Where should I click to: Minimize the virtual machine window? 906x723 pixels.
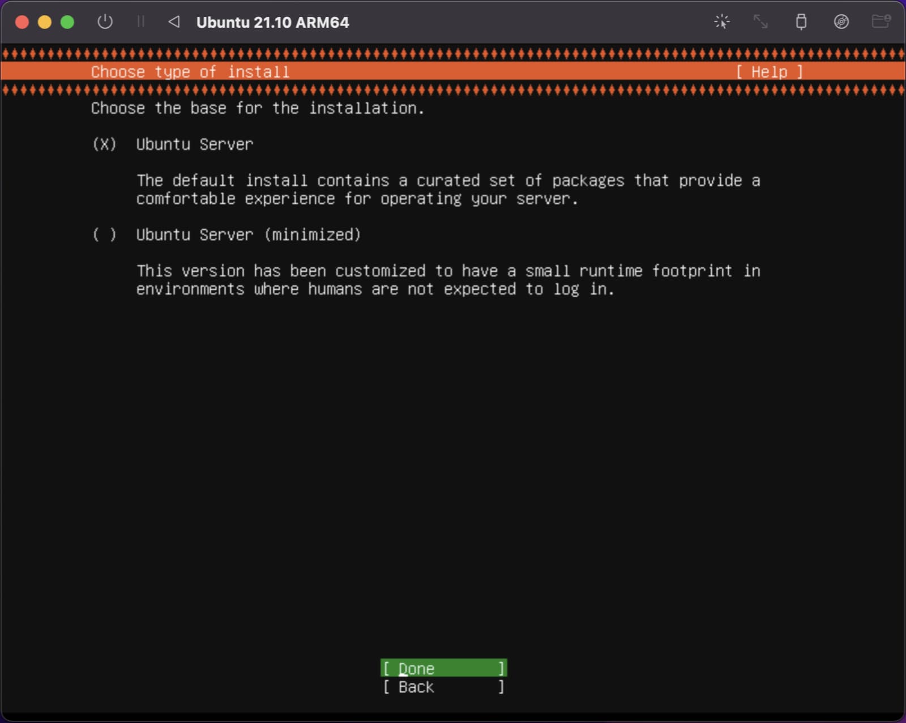[45, 22]
